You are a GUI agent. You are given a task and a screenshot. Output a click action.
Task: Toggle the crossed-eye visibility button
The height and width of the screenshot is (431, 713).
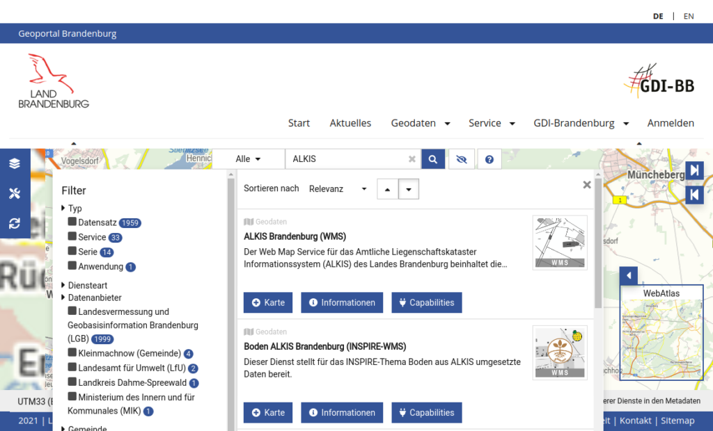point(461,159)
